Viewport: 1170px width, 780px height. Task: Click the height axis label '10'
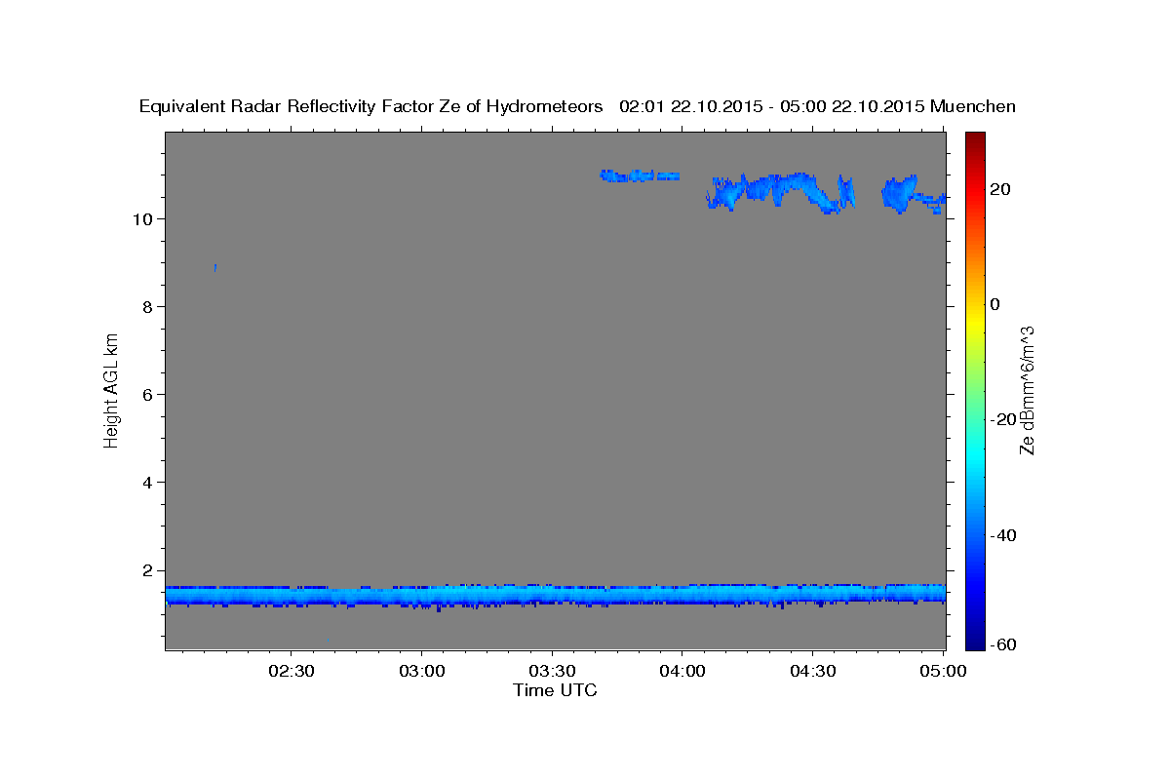pyautogui.click(x=143, y=218)
